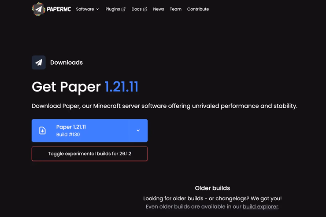Screen dimensions: 326x217
Task: Click the file download icon on blue button
Action: tap(42, 131)
